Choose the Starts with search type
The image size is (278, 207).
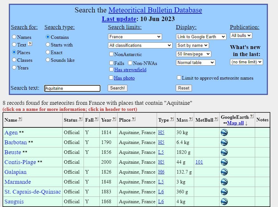(48, 45)
